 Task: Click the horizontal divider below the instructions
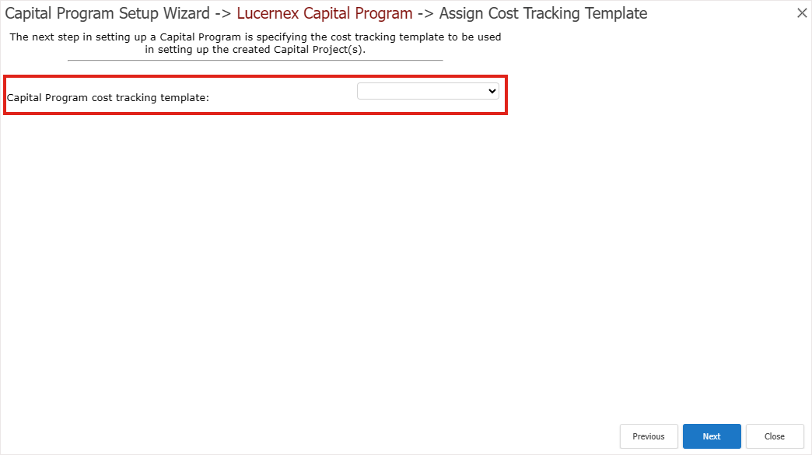click(255, 60)
